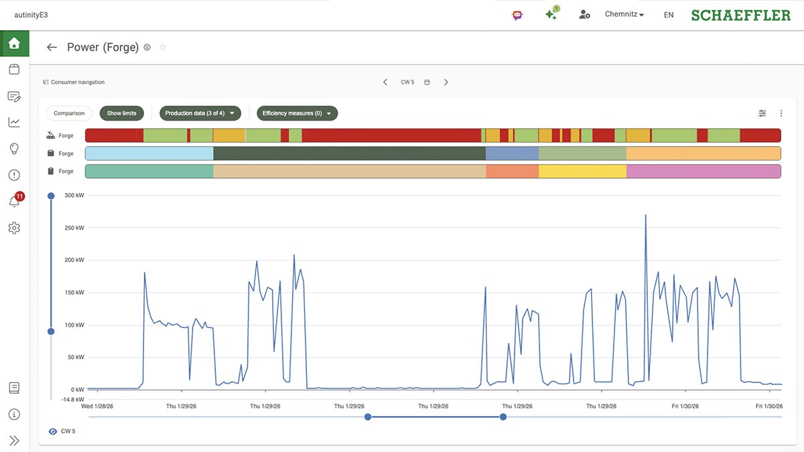Open the chart filter sliders icon
The image size is (804, 452).
click(x=762, y=113)
